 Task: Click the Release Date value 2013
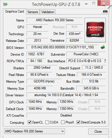(x=38, y=41)
